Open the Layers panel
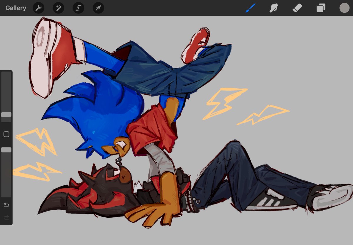Screen dimensions: 353x245 coord(321,8)
